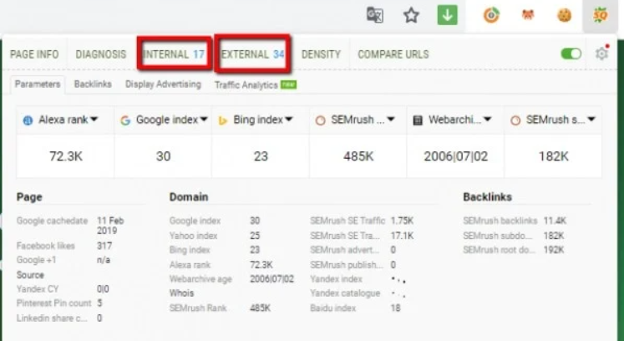624x341 pixels.
Task: Switch to the INTERNAL 17 tab
Action: point(174,54)
